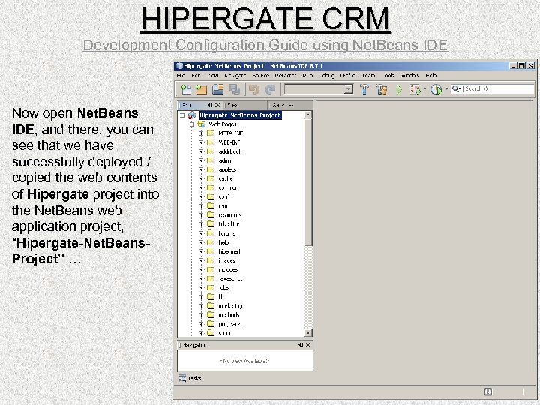Image resolution: width=540 pixels, height=405 pixels.
Task: Click the Build Main Project hammer icon
Action: pos(364,89)
